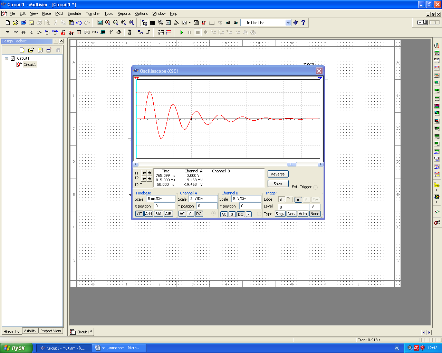Click the oscilloscope Save button
Image resolution: width=442 pixels, height=353 pixels.
pos(278,184)
